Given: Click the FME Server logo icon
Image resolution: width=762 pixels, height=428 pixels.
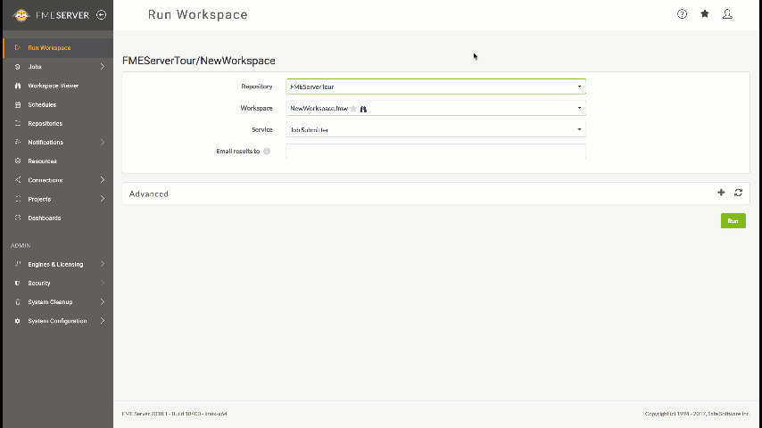Looking at the screenshot, I should (21, 15).
